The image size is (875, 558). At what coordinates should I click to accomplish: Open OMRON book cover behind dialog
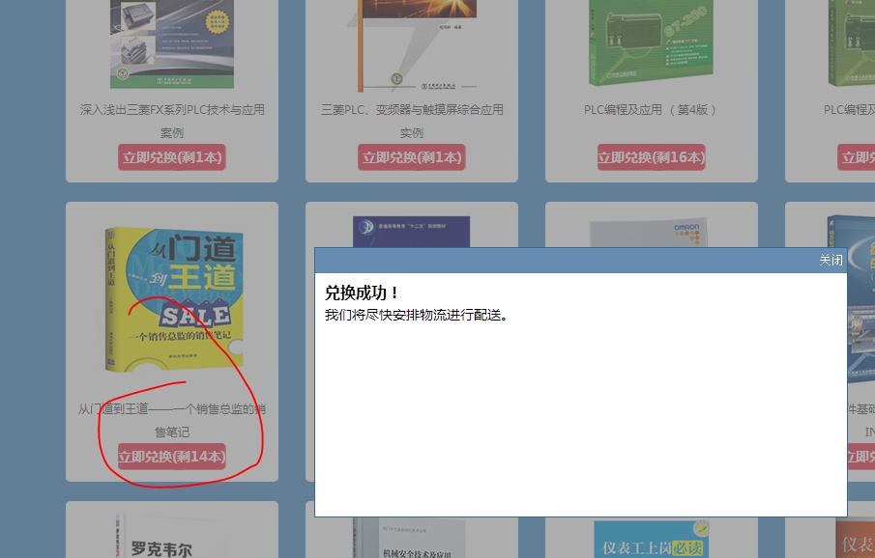(649, 233)
